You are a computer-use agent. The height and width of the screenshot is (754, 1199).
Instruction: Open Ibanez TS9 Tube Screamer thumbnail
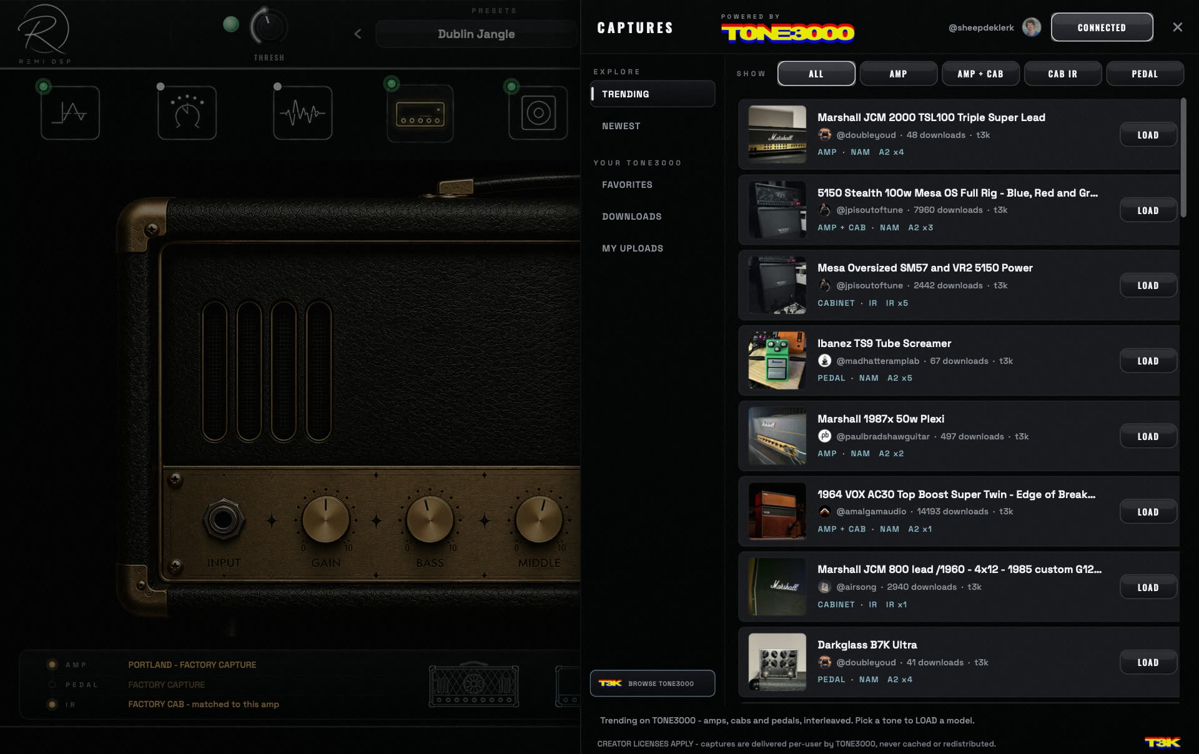click(777, 361)
